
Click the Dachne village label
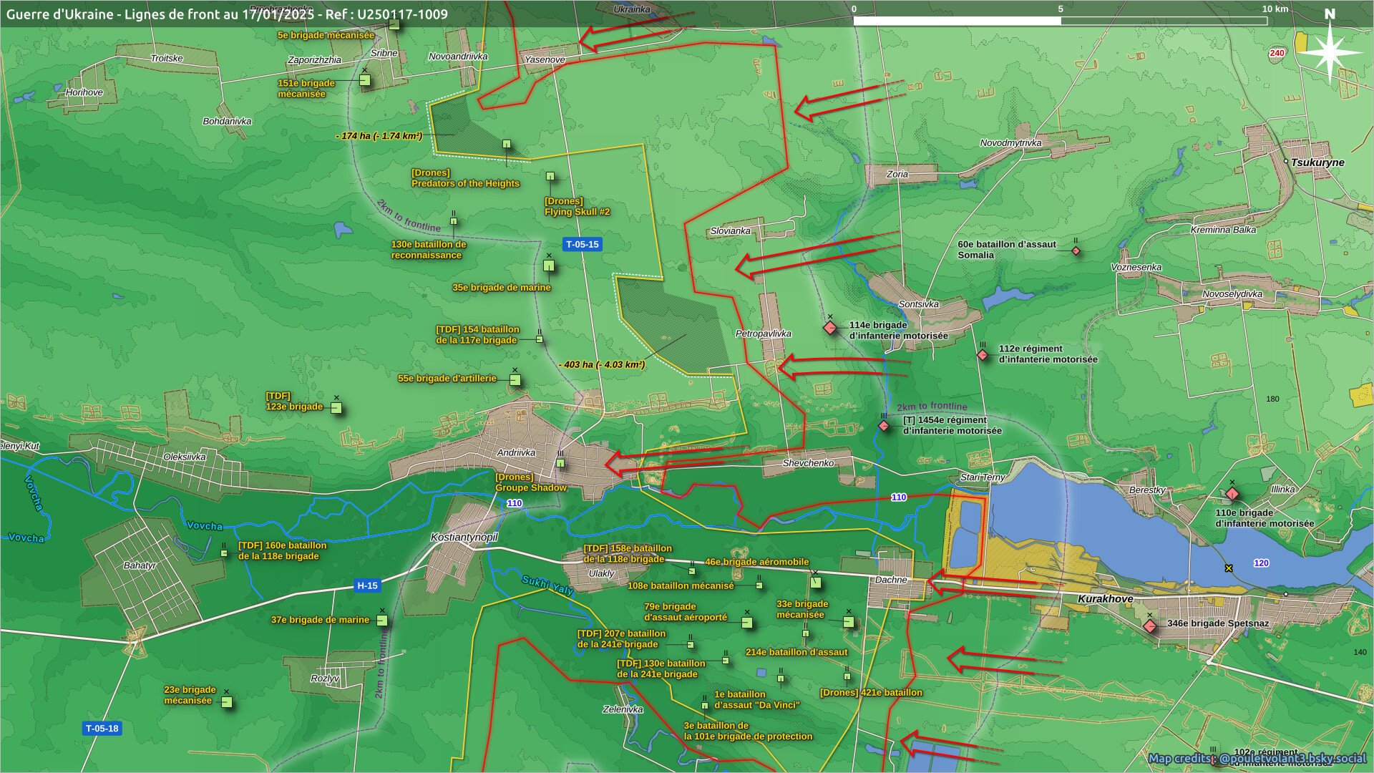(891, 580)
